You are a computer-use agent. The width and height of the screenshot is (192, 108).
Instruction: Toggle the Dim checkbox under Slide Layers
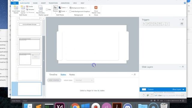pos(156,95)
